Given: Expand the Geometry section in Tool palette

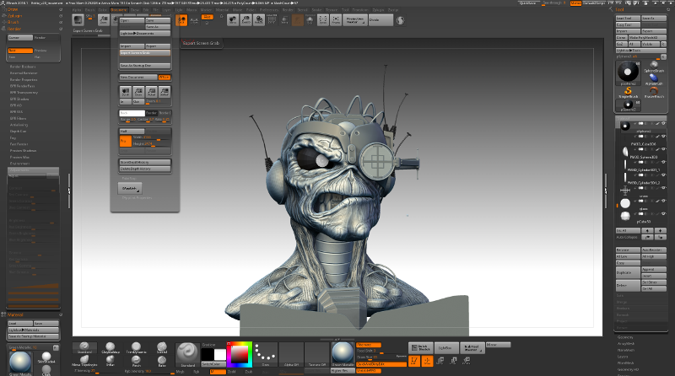Looking at the screenshot, I should point(625,337).
